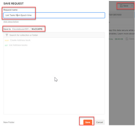Click the save response icon near 38.93 KB
This screenshot has width=136, height=126.
pos(127,39)
